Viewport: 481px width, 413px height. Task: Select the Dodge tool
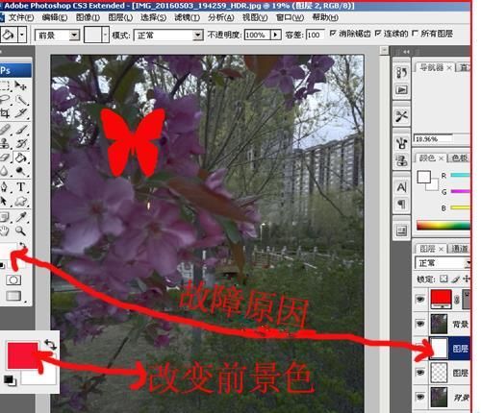[x=21, y=171]
